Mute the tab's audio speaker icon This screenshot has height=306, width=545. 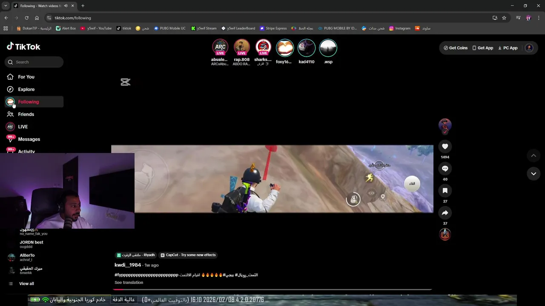[66, 6]
